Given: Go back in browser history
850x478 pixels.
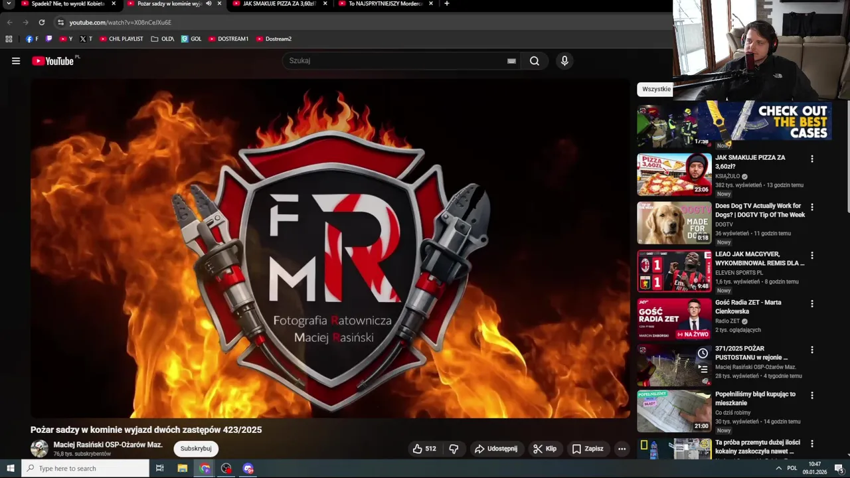Looking at the screenshot, I should pos(9,22).
